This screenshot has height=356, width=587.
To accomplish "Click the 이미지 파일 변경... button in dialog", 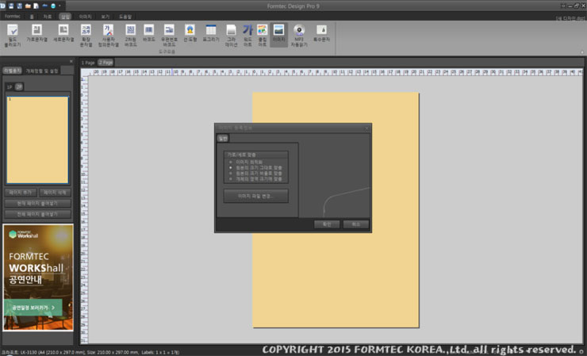I will (256, 196).
